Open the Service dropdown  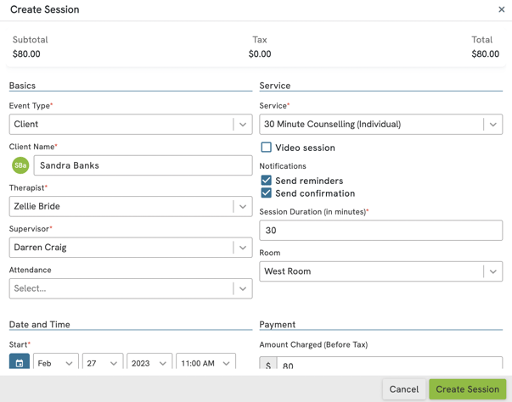(x=380, y=124)
